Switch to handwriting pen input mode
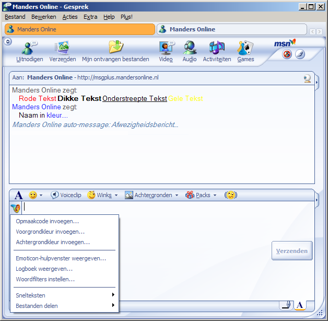Screen dimensions: 328x321 pyautogui.click(x=286, y=305)
